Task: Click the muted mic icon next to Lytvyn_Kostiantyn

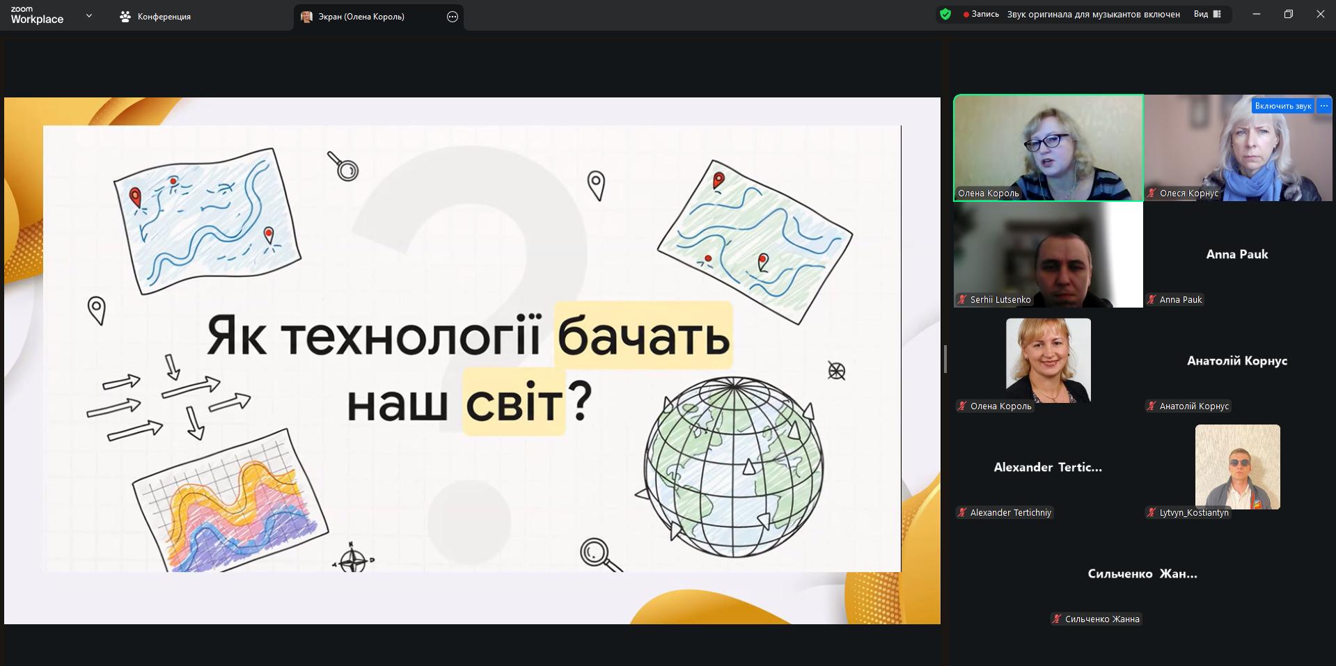Action: 1152,513
